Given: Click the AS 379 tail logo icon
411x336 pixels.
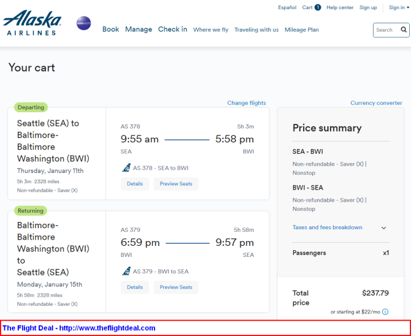Looking at the screenshot, I should coord(126,271).
